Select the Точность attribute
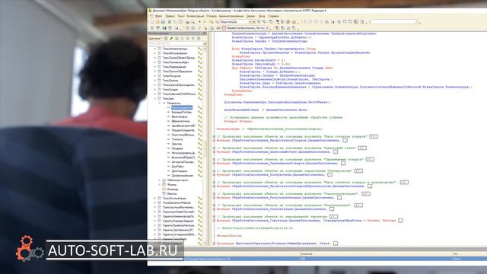Viewport: 487px width, 274px height. [177, 139]
